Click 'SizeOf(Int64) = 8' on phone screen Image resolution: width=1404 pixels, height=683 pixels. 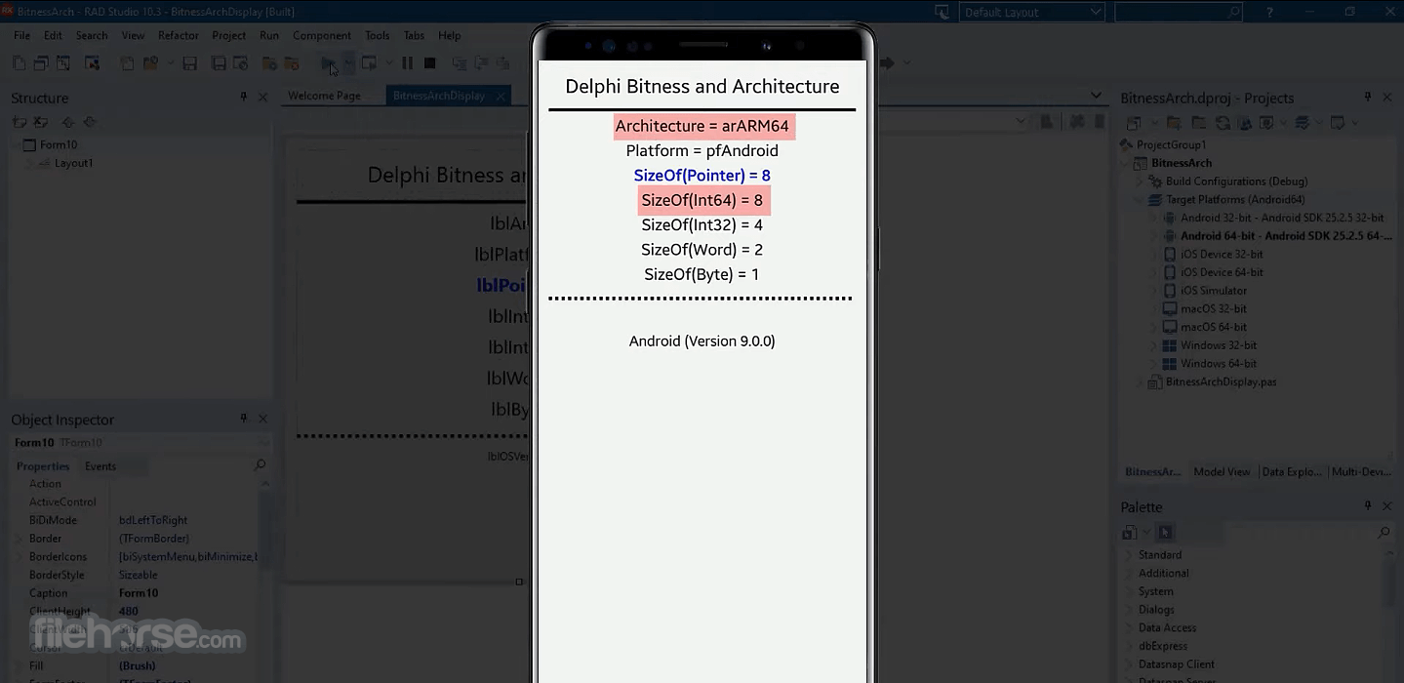702,200
